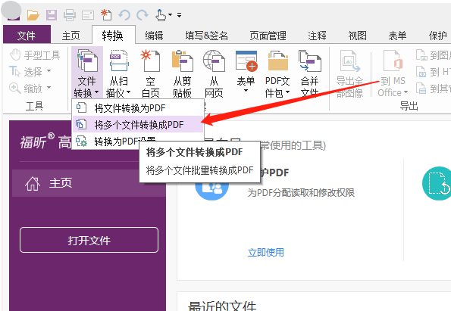Click the email envelope icon in quick access toolbar
This screenshot has width=451, height=311.
click(88, 15)
